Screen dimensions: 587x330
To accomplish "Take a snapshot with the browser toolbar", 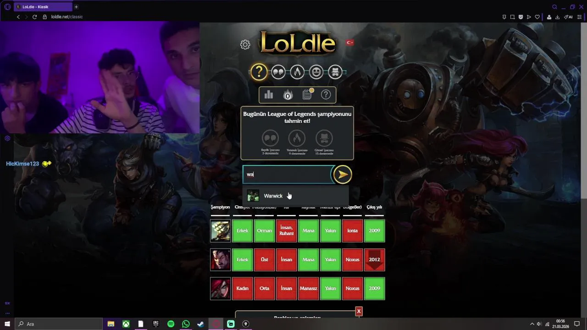I will tap(512, 17).
